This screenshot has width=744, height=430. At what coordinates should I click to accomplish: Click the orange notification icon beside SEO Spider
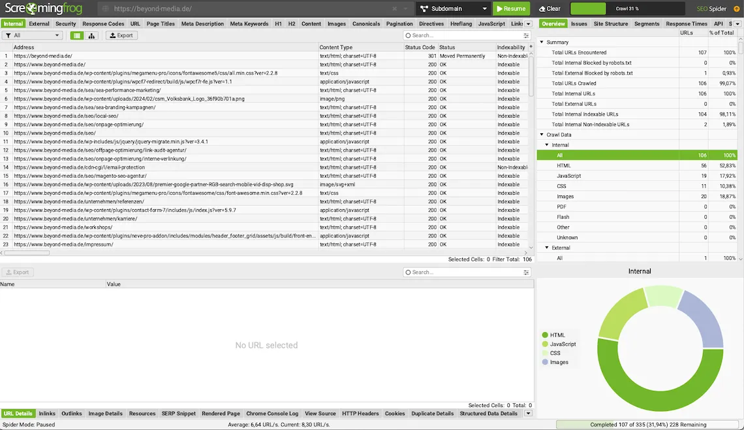pos(736,8)
